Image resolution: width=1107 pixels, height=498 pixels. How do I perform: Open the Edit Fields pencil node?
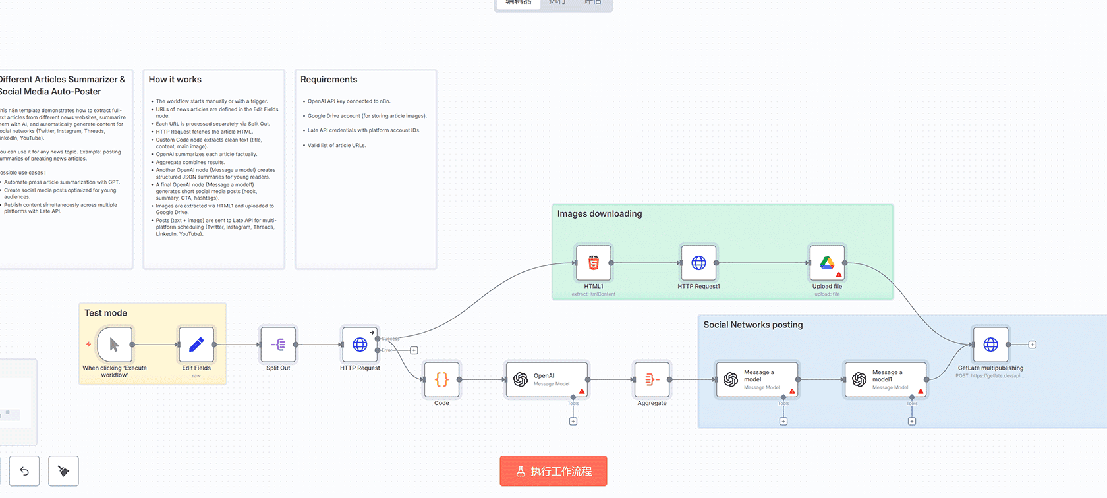(196, 345)
